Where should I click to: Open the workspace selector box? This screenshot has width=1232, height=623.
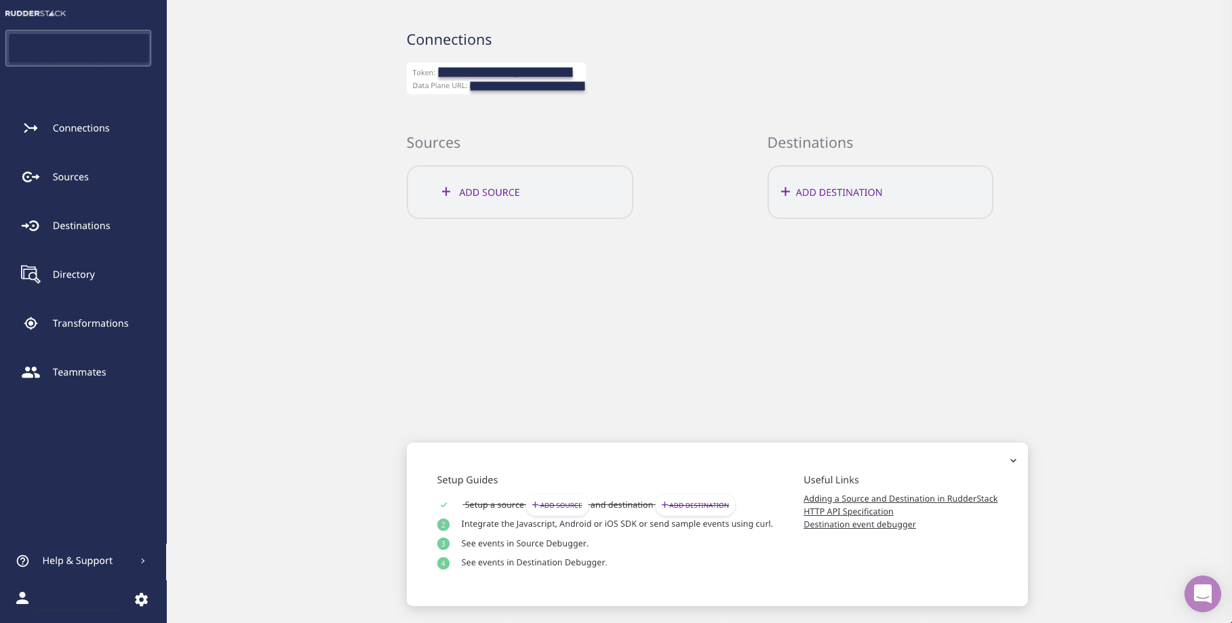pyautogui.click(x=78, y=48)
